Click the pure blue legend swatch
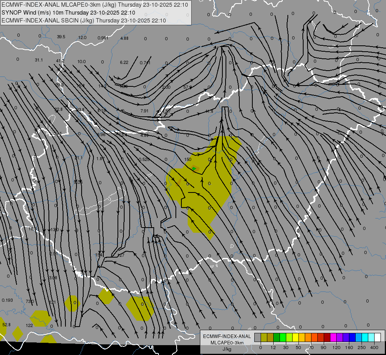The image size is (386, 355). pos(352,338)
